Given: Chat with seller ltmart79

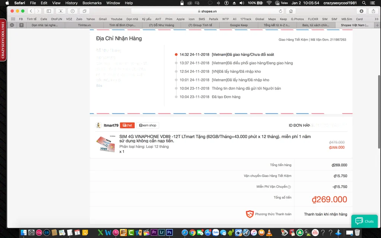Looking at the screenshot, I should (x=127, y=125).
